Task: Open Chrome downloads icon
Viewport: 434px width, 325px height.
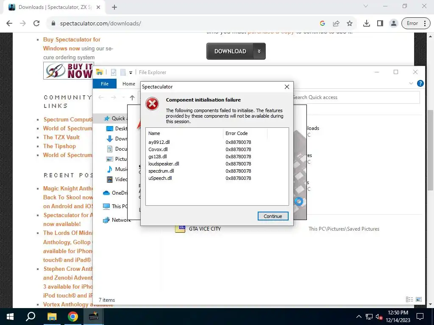Action: [367, 23]
